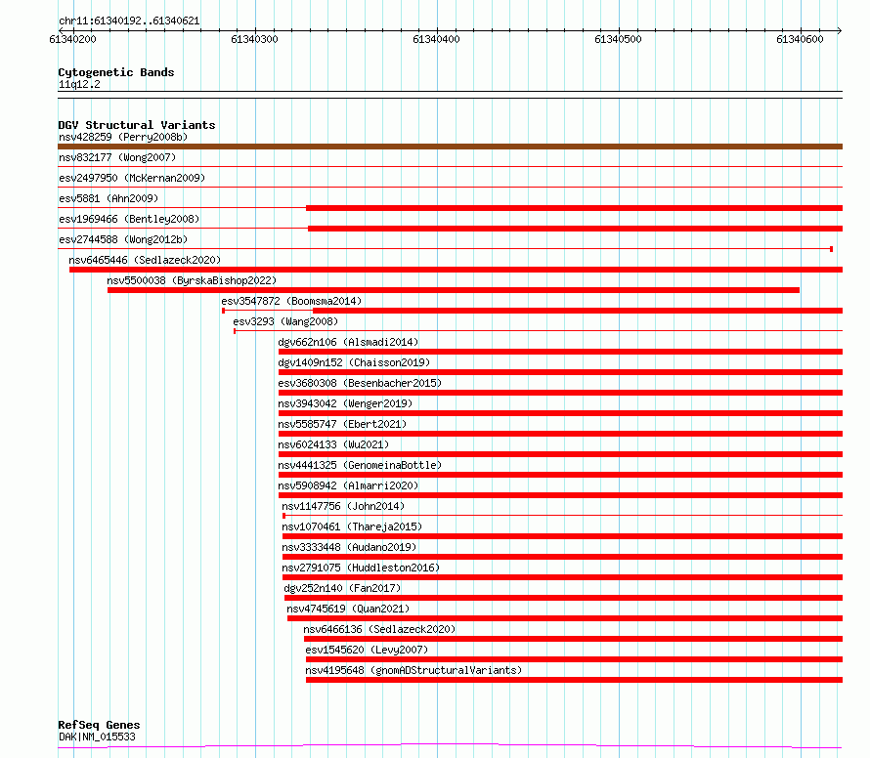The height and width of the screenshot is (758, 870).
Task: Select the nsv1147756 (John2014) label
Action: point(343,506)
